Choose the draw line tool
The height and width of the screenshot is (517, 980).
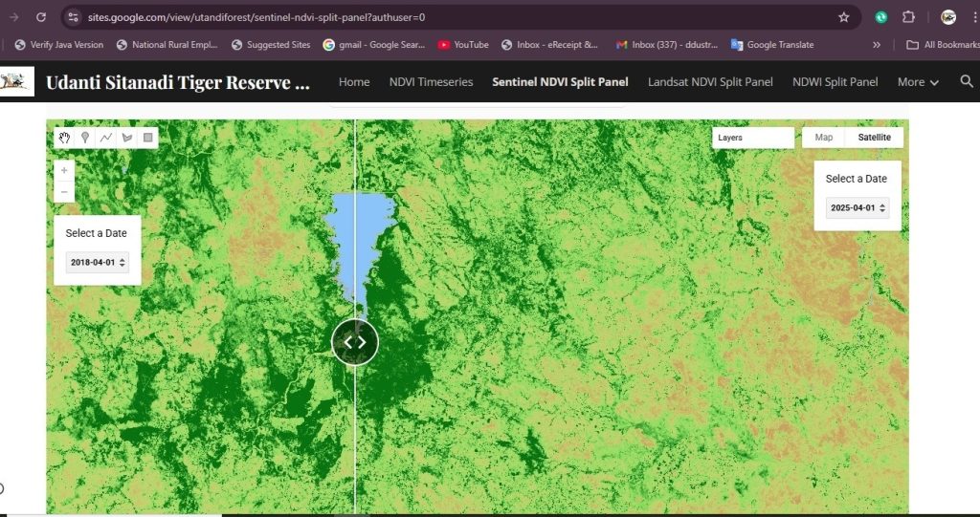coord(106,138)
